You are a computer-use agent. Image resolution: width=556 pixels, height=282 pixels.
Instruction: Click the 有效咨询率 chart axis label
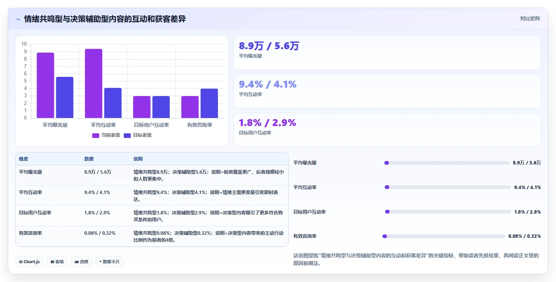(199, 125)
